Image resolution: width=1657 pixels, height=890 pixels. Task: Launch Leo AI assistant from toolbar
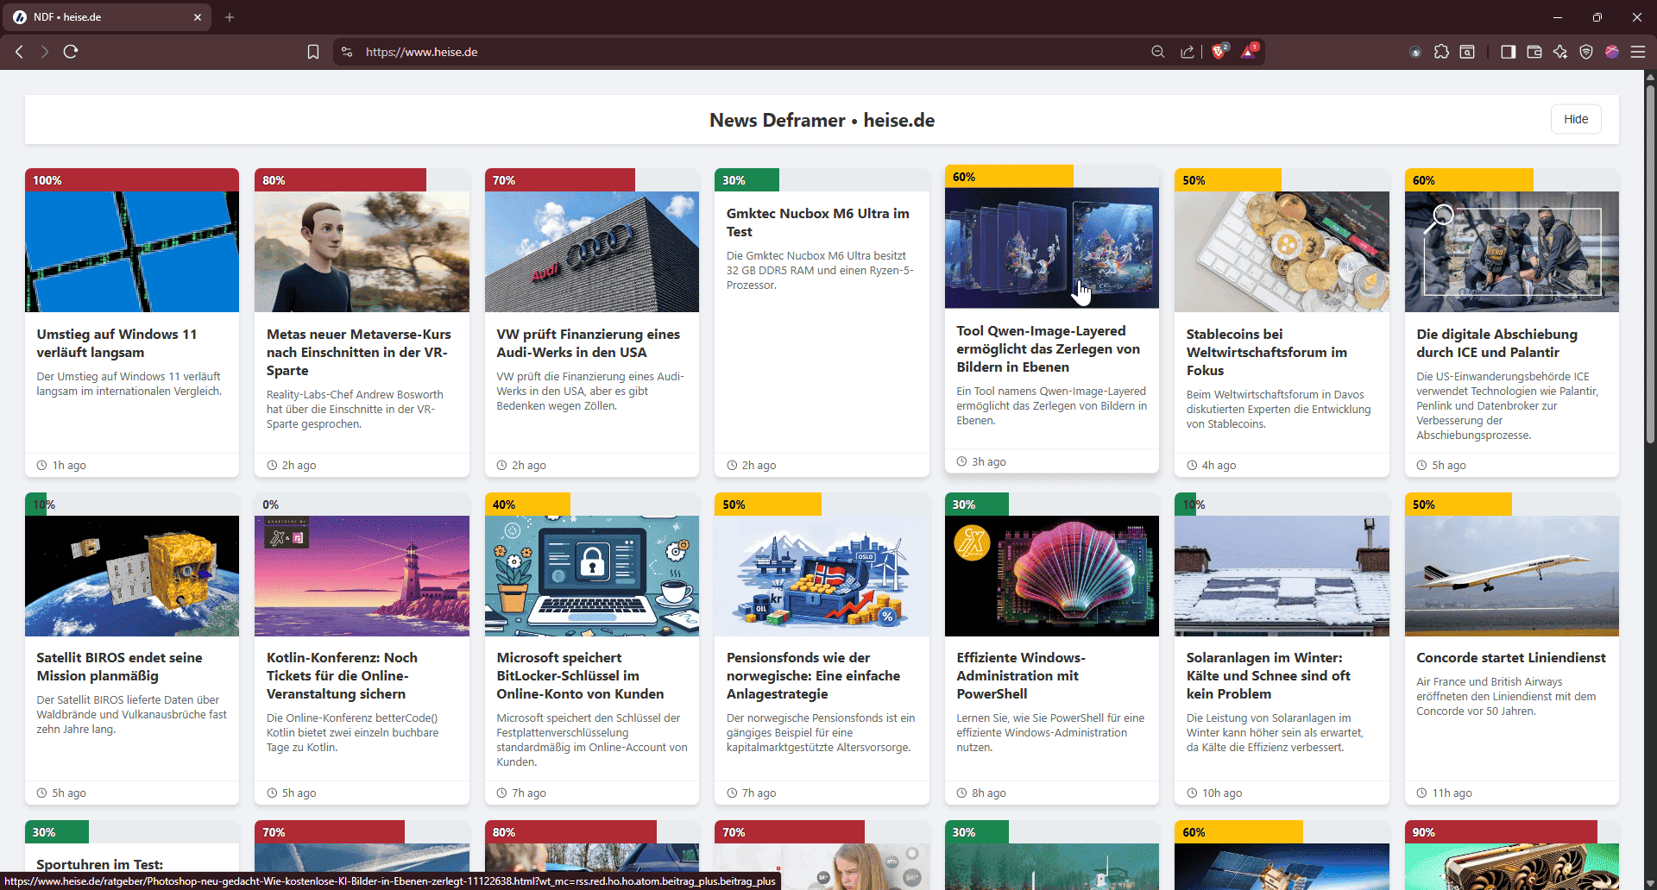(1560, 52)
